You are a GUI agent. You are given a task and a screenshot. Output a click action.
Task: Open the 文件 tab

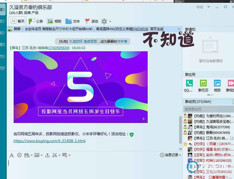click(73, 21)
